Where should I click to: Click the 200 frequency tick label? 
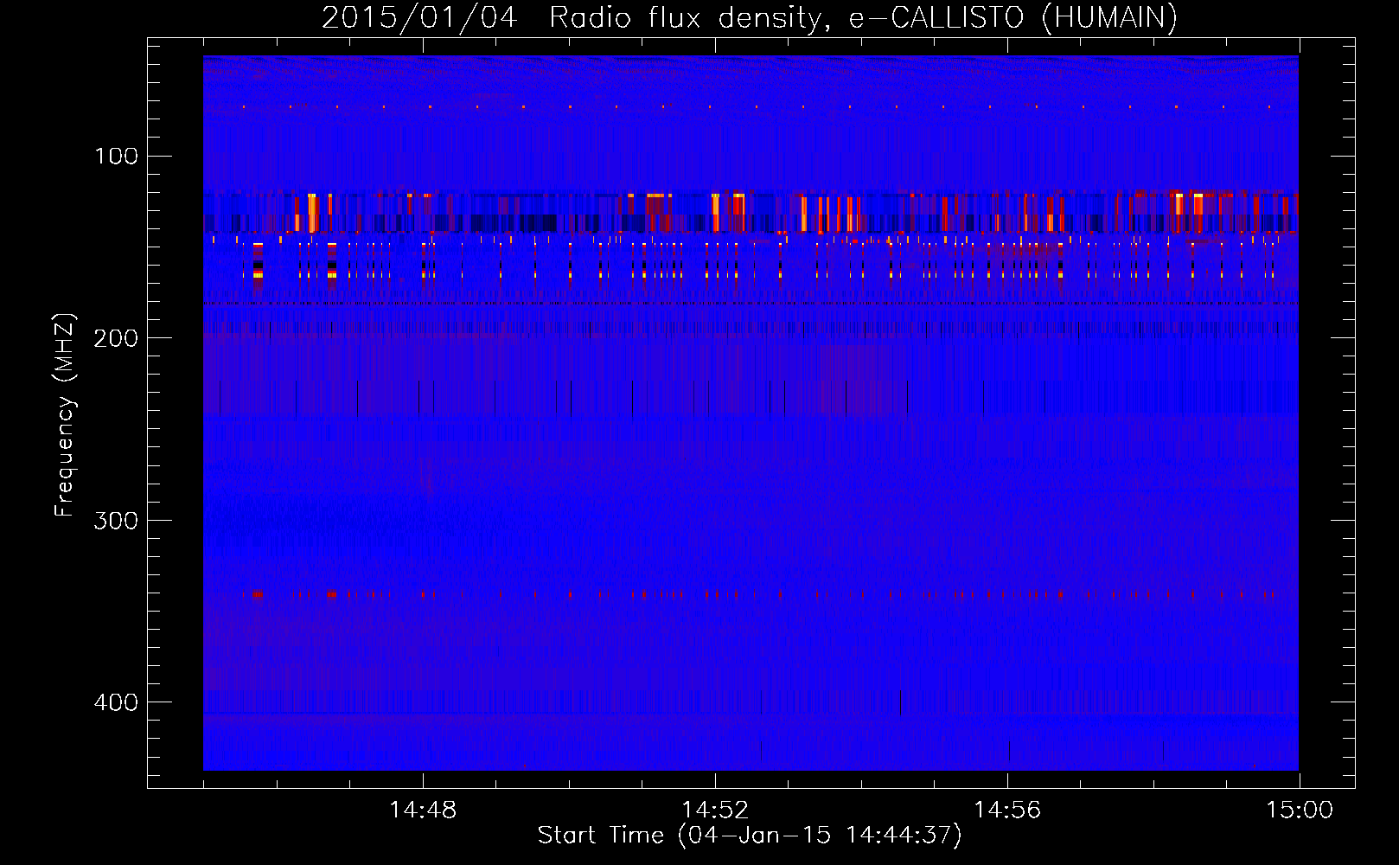[117, 338]
